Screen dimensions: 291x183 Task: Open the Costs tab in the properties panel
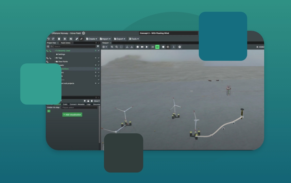[65, 104]
